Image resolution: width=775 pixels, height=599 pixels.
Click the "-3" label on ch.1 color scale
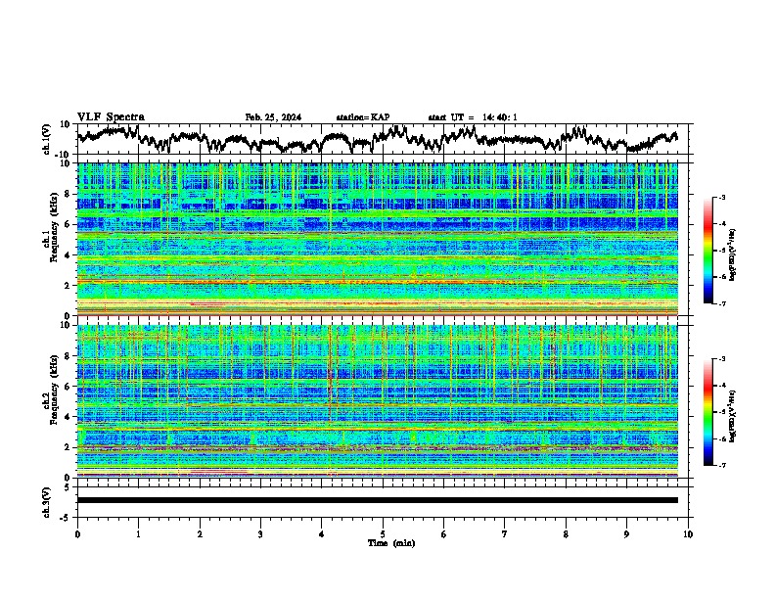click(721, 198)
